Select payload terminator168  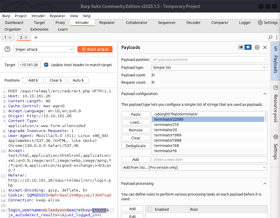[x=208, y=145]
